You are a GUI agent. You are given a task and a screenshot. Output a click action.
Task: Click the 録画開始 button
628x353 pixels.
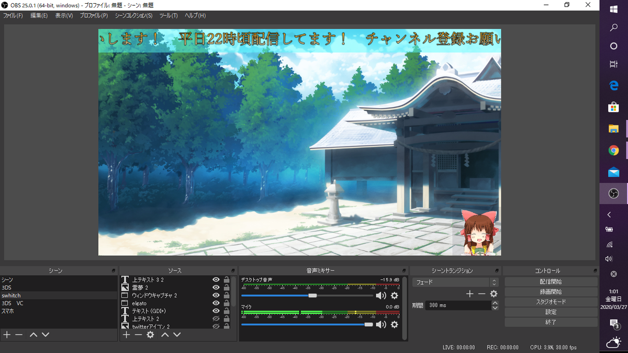(551, 292)
